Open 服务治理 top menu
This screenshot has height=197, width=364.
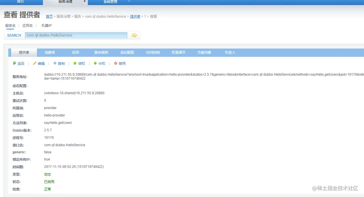pos(66,2)
